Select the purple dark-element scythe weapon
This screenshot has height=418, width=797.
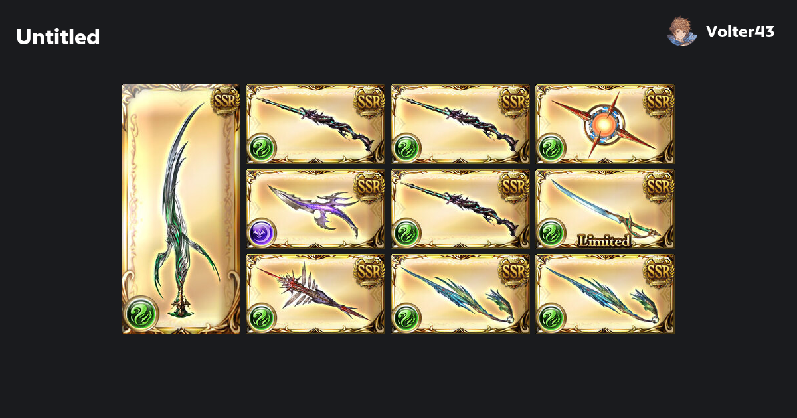point(315,209)
